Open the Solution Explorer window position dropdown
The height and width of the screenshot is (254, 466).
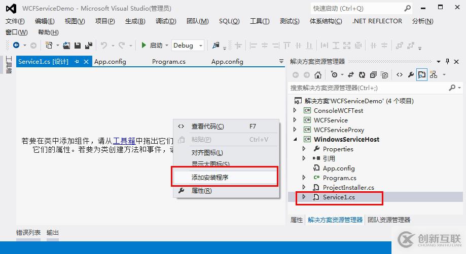click(438, 62)
